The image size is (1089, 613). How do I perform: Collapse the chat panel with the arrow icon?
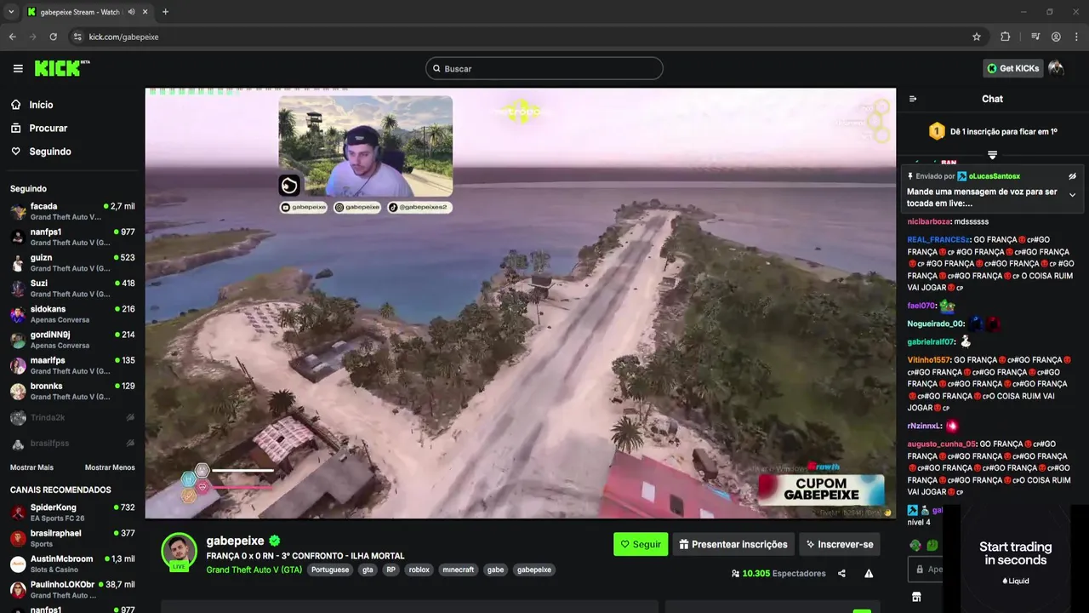tap(913, 99)
